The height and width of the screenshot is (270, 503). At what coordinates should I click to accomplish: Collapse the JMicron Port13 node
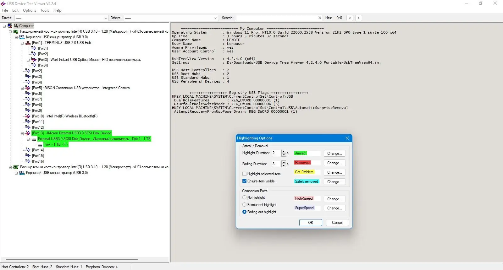(22, 133)
